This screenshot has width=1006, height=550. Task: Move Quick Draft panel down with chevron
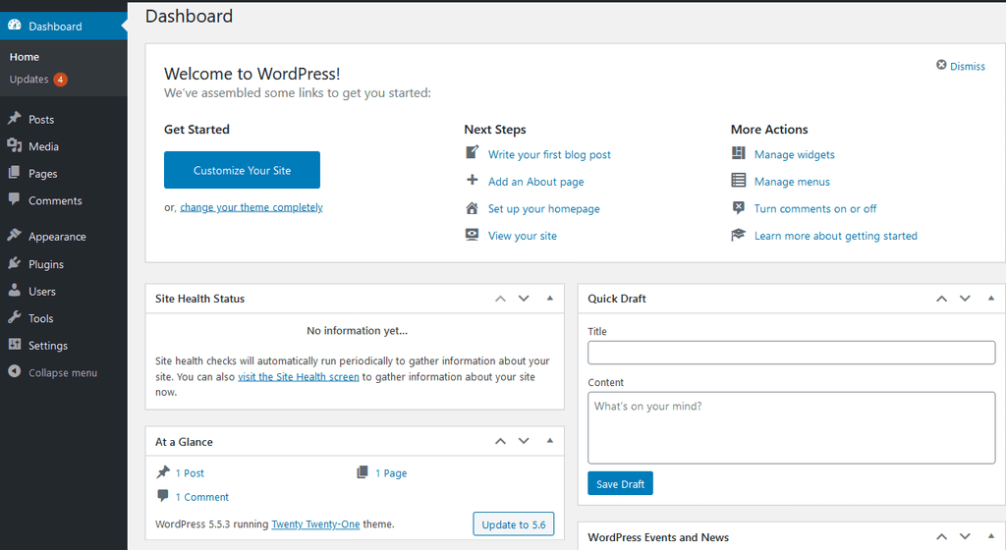click(965, 298)
